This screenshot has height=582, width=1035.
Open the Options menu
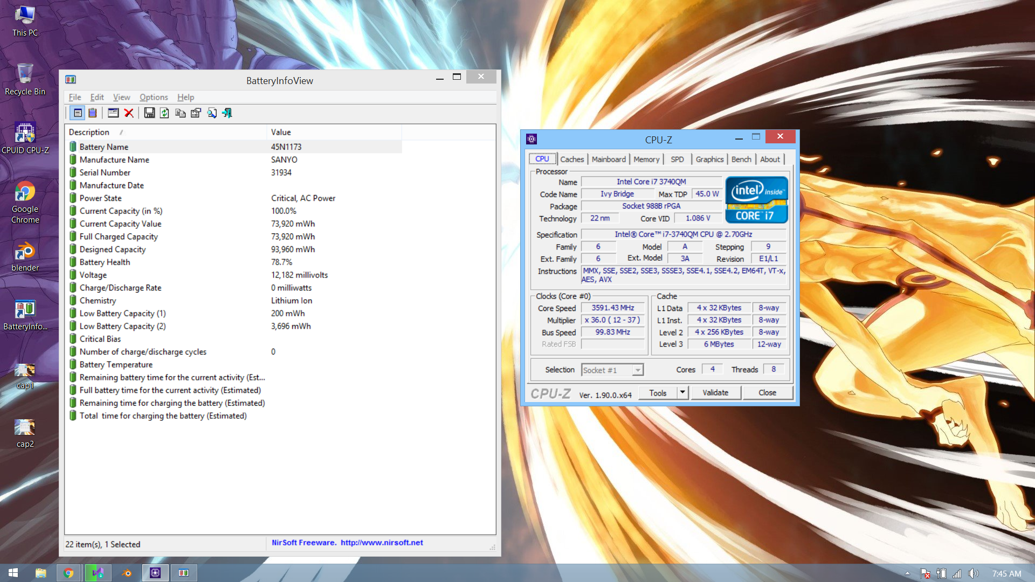click(x=154, y=97)
